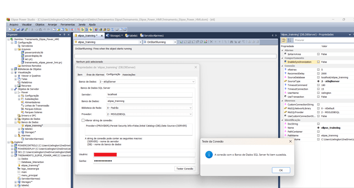The height and width of the screenshot is (188, 354).
Task: Open Organizer panel options arrow
Action: (60, 34)
